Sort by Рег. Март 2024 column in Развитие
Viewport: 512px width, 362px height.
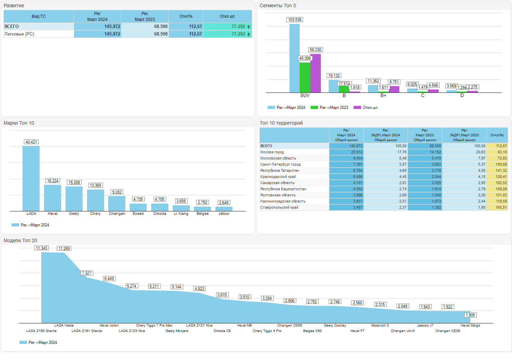97,16
